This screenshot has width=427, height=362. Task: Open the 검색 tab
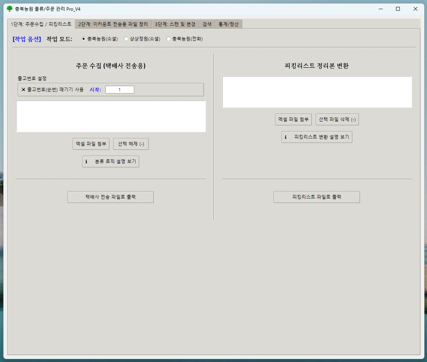coord(207,24)
